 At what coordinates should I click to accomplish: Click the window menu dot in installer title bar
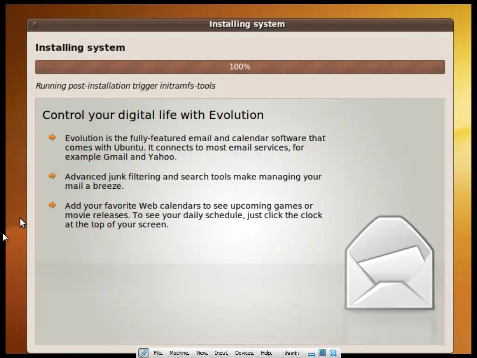point(35,25)
